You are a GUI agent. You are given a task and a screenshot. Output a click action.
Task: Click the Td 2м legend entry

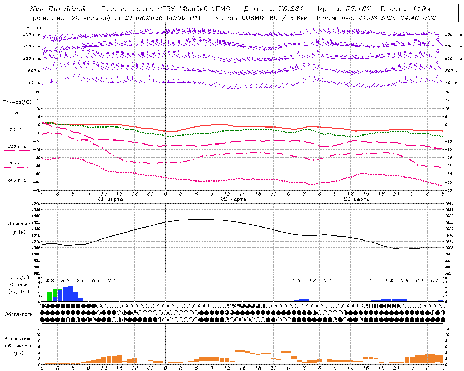point(17,130)
